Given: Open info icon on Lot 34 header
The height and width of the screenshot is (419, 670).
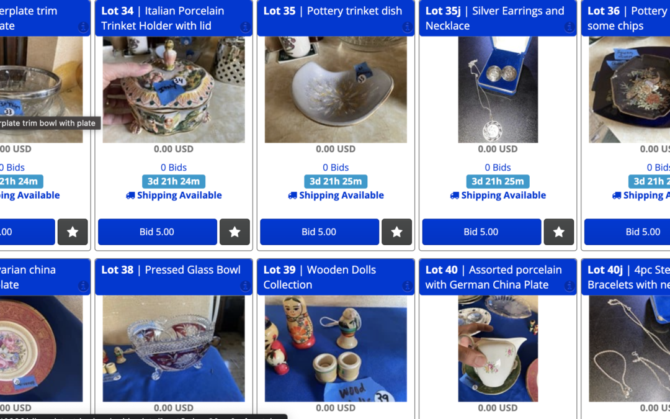Looking at the screenshot, I should [x=245, y=27].
